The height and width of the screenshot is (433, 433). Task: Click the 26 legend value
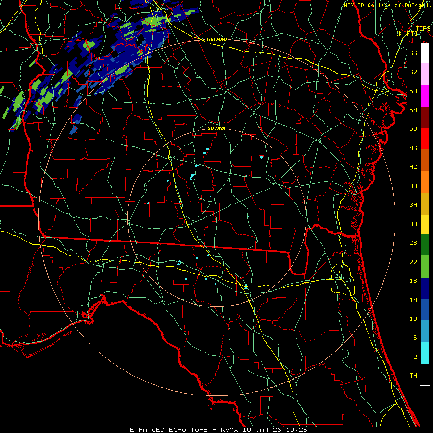coord(413,243)
